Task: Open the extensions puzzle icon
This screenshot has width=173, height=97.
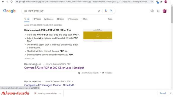Action: 161,2
